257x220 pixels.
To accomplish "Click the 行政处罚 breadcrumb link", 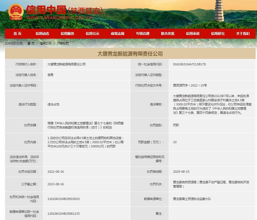I will pos(63,43).
